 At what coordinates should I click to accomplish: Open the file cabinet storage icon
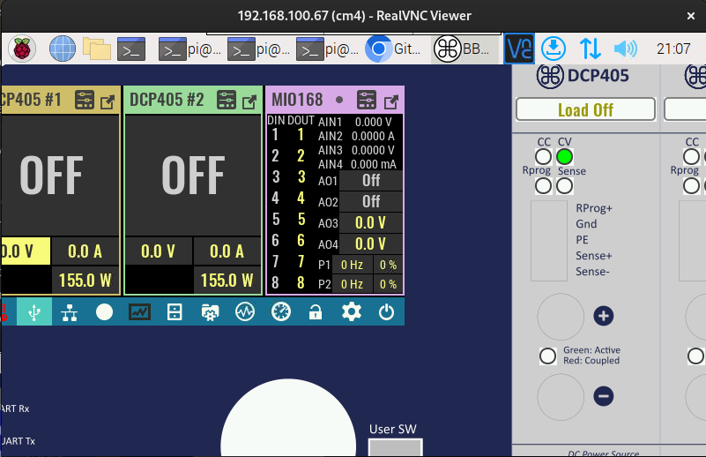tap(175, 311)
